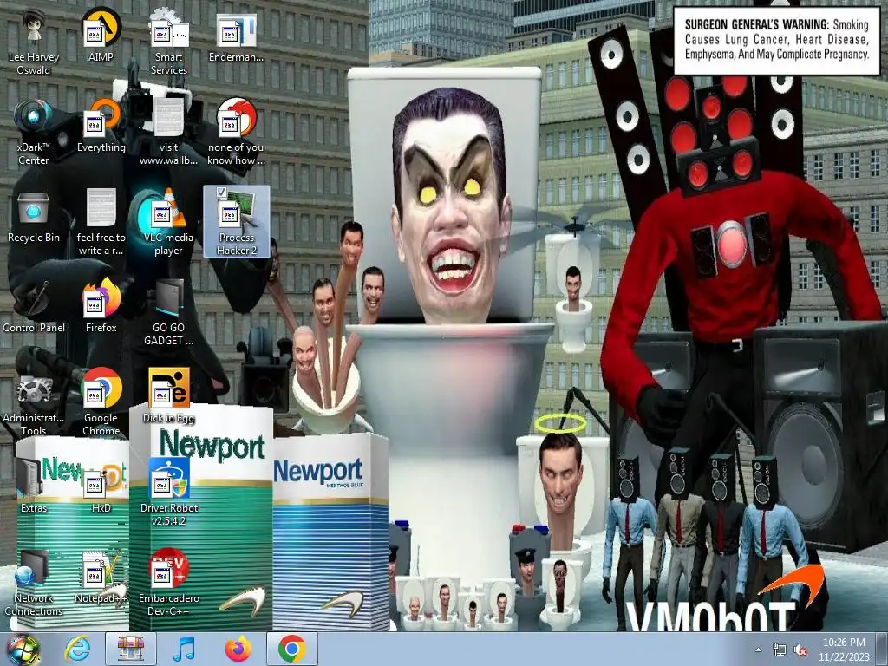
Task: Open the music note player in taskbar
Action: 184,649
